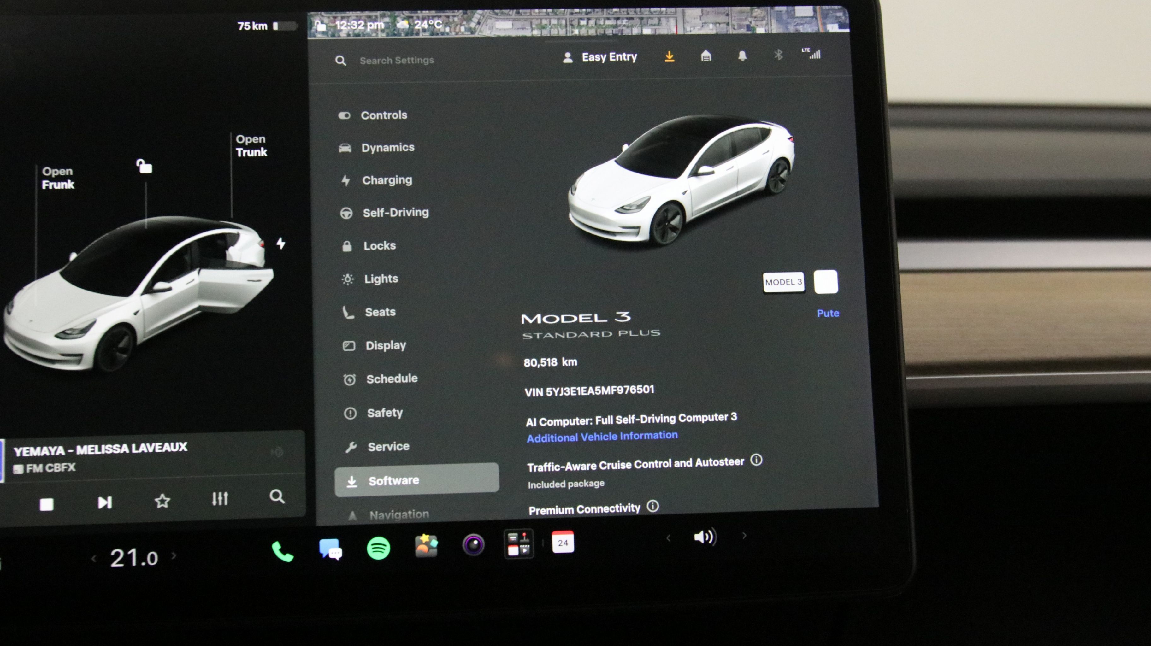The height and width of the screenshot is (646, 1151).
Task: Skip to next station
Action: pos(104,502)
